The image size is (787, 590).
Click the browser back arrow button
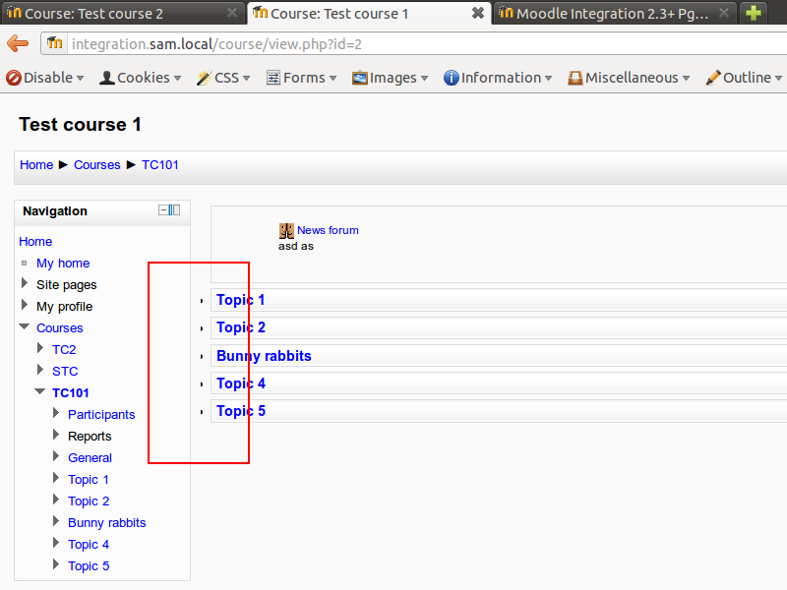tap(18, 43)
